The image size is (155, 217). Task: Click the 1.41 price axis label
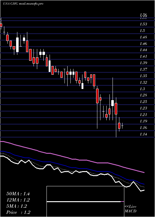(x=143, y=56)
